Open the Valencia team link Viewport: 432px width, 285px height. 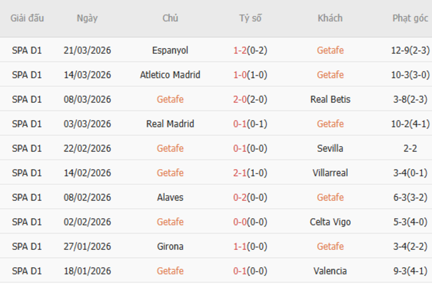click(330, 271)
